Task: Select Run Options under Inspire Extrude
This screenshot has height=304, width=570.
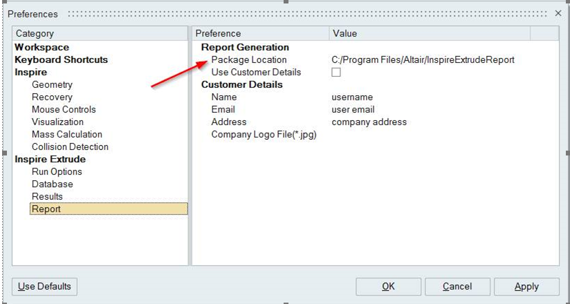Action: point(57,171)
